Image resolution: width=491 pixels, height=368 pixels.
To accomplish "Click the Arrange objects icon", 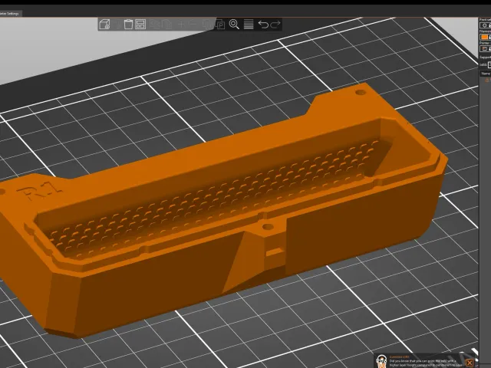I will pos(140,25).
